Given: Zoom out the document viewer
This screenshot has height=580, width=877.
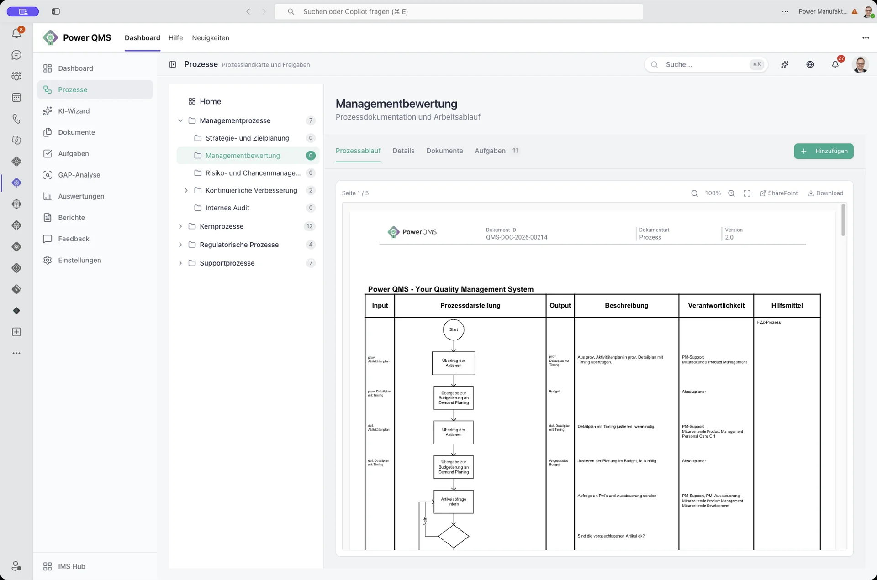Looking at the screenshot, I should pos(694,193).
